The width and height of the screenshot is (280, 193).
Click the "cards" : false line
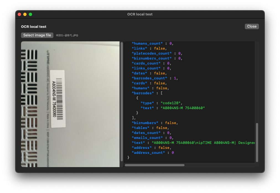[x=149, y=83]
